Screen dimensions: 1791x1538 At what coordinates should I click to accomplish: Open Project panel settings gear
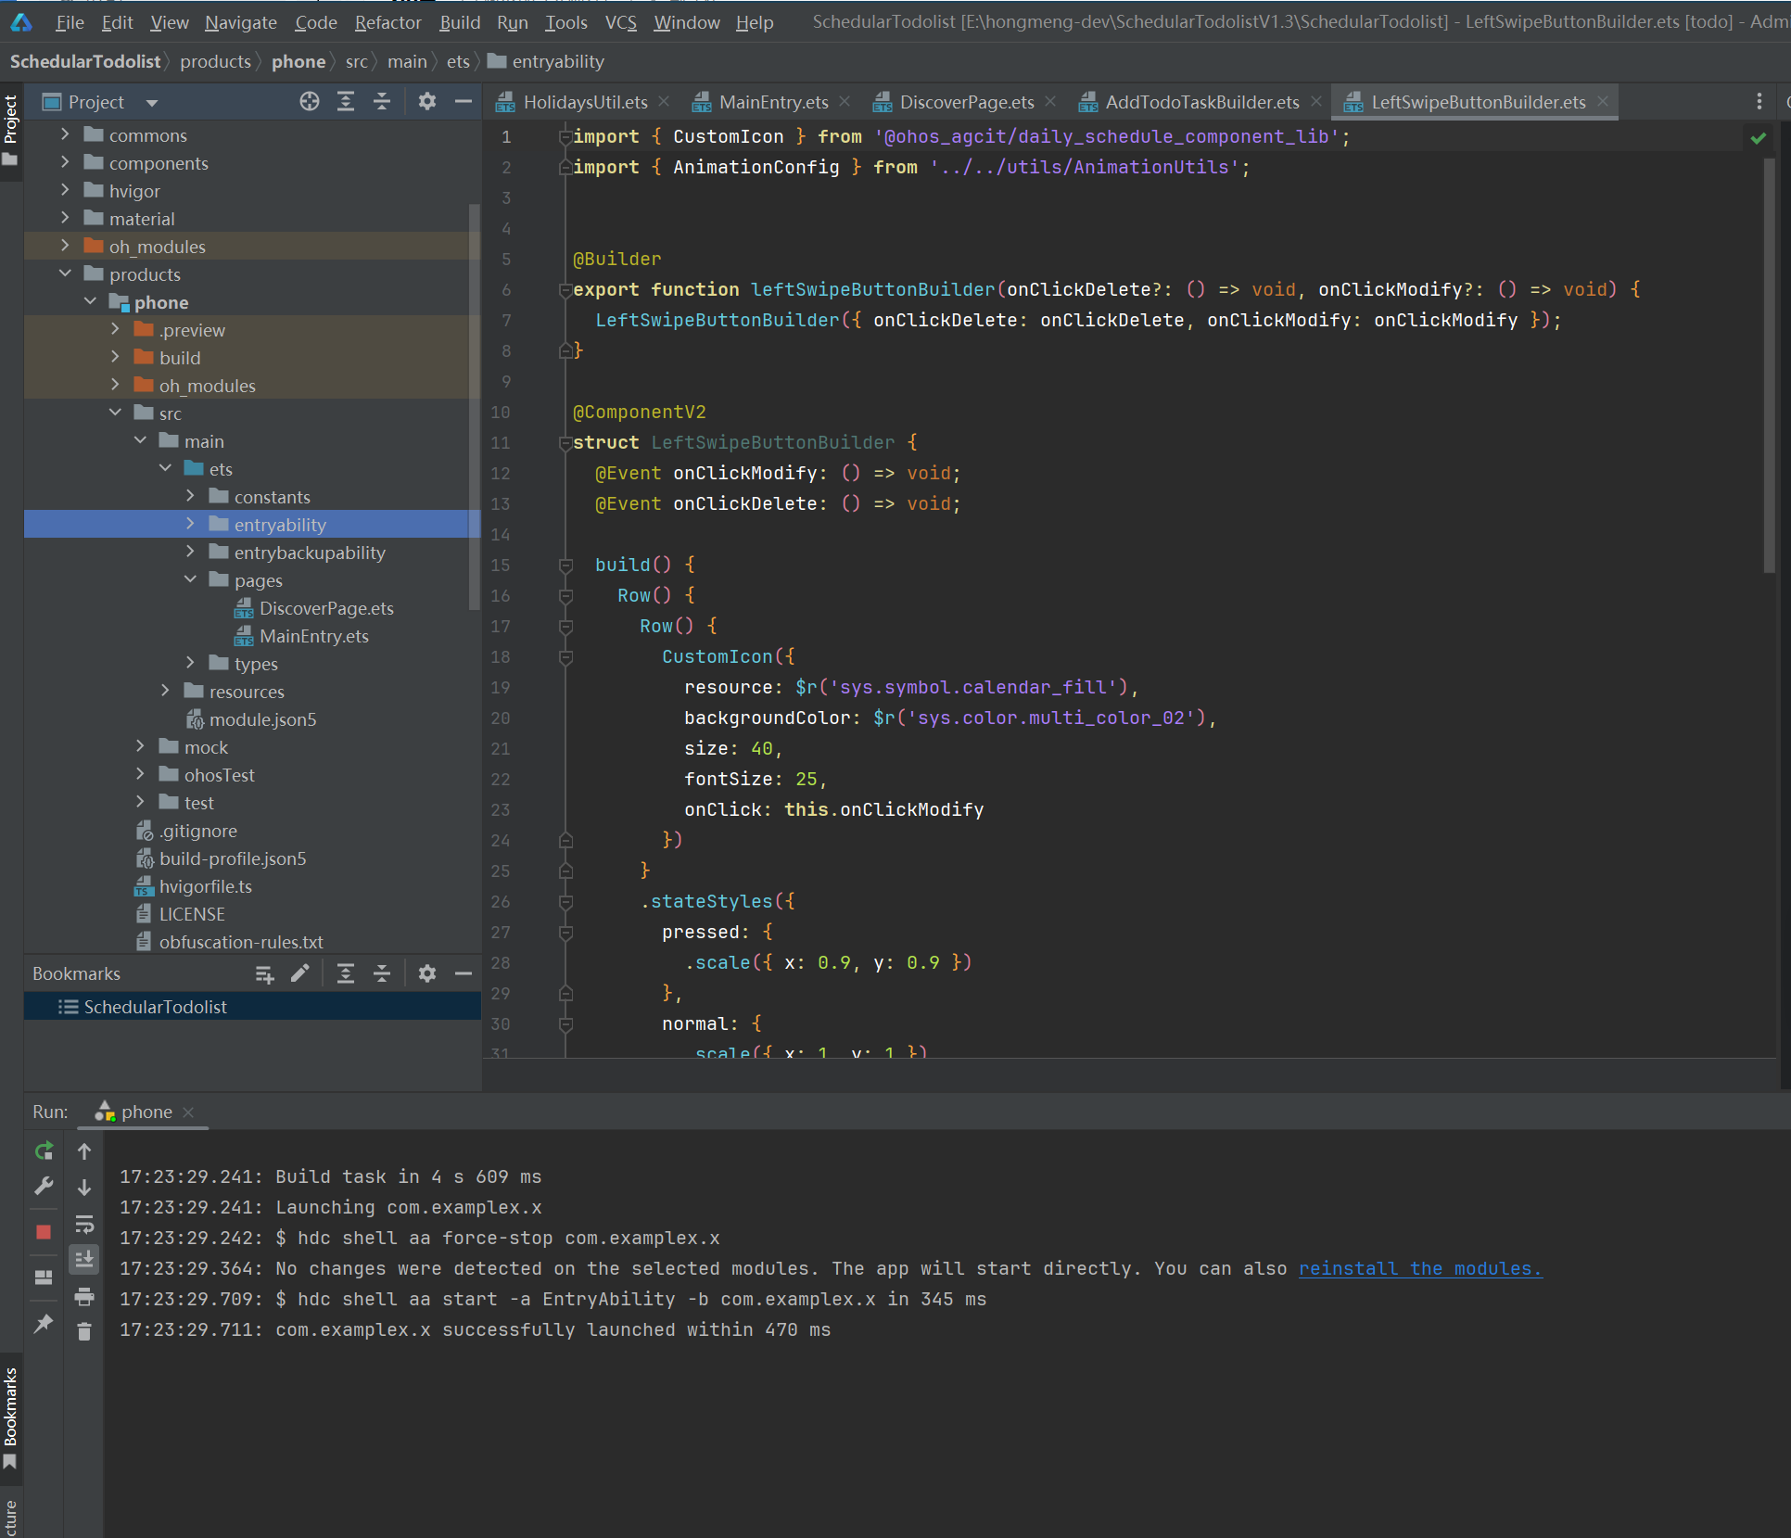pyautogui.click(x=426, y=102)
